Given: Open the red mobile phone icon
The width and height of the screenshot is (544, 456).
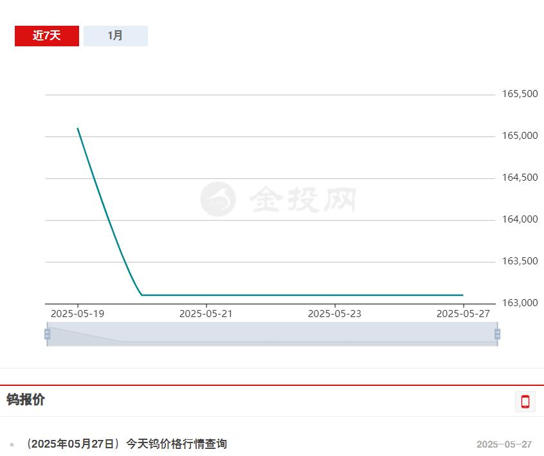Looking at the screenshot, I should 525,401.
